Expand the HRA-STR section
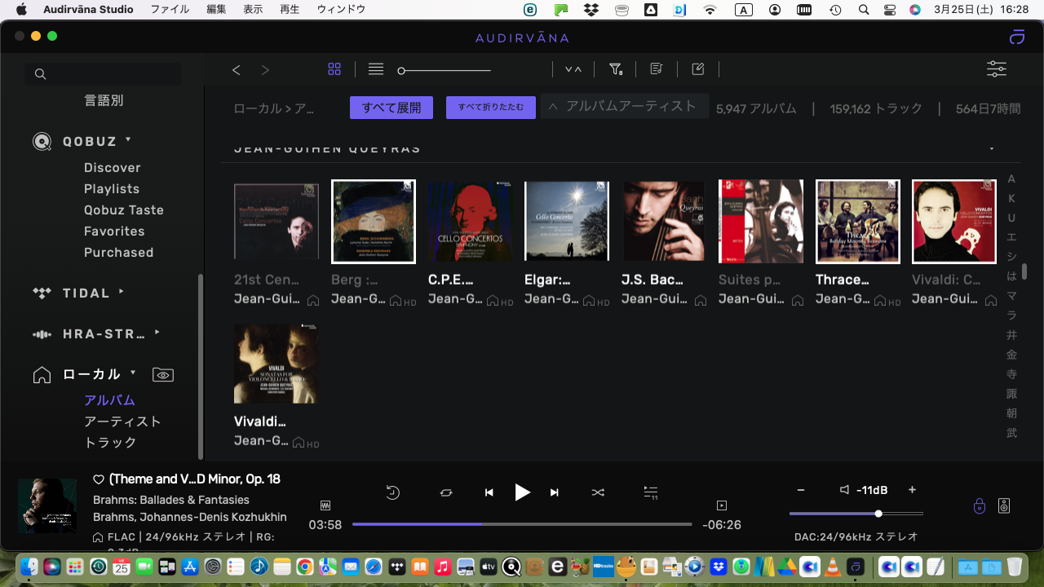The image size is (1044, 587). pyautogui.click(x=157, y=332)
